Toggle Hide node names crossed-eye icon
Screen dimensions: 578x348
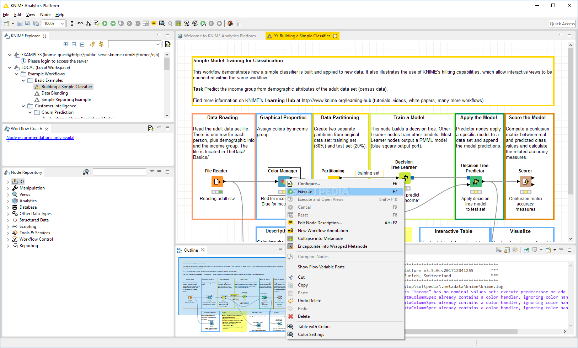(195, 23)
